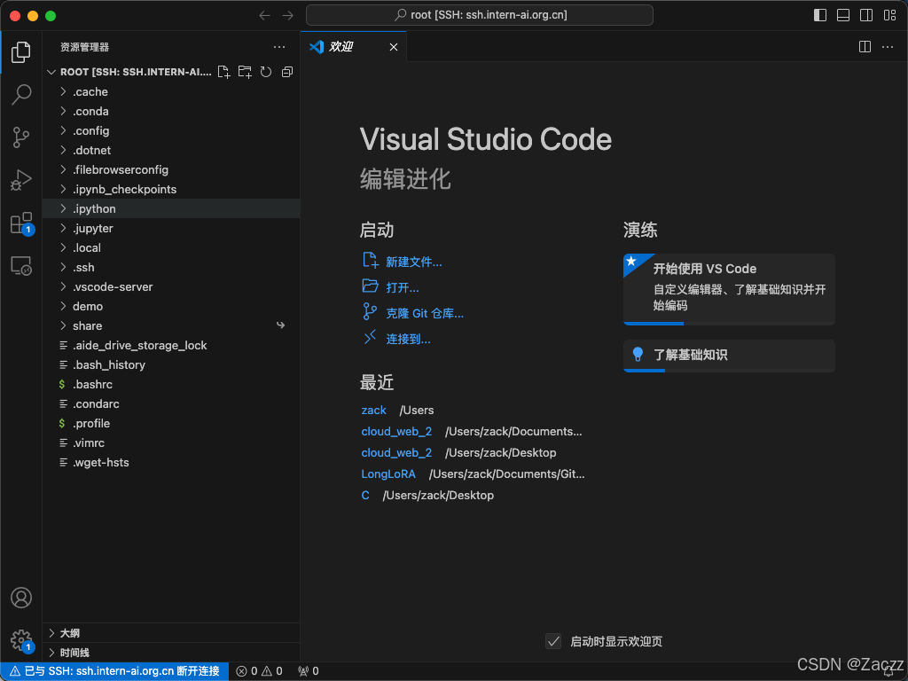The image size is (908, 681).
Task: Open the Run and Debug view
Action: [x=21, y=180]
